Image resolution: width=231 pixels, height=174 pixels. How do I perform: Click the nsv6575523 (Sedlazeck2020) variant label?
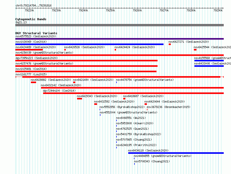pos(36,36)
